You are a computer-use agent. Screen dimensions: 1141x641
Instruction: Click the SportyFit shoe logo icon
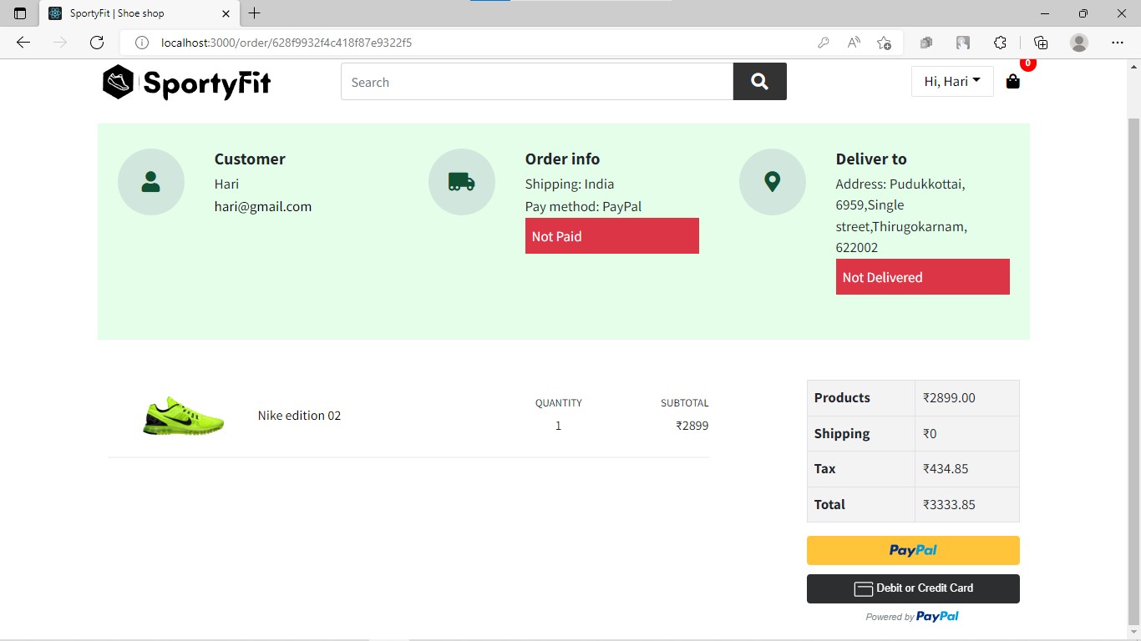[x=117, y=82]
